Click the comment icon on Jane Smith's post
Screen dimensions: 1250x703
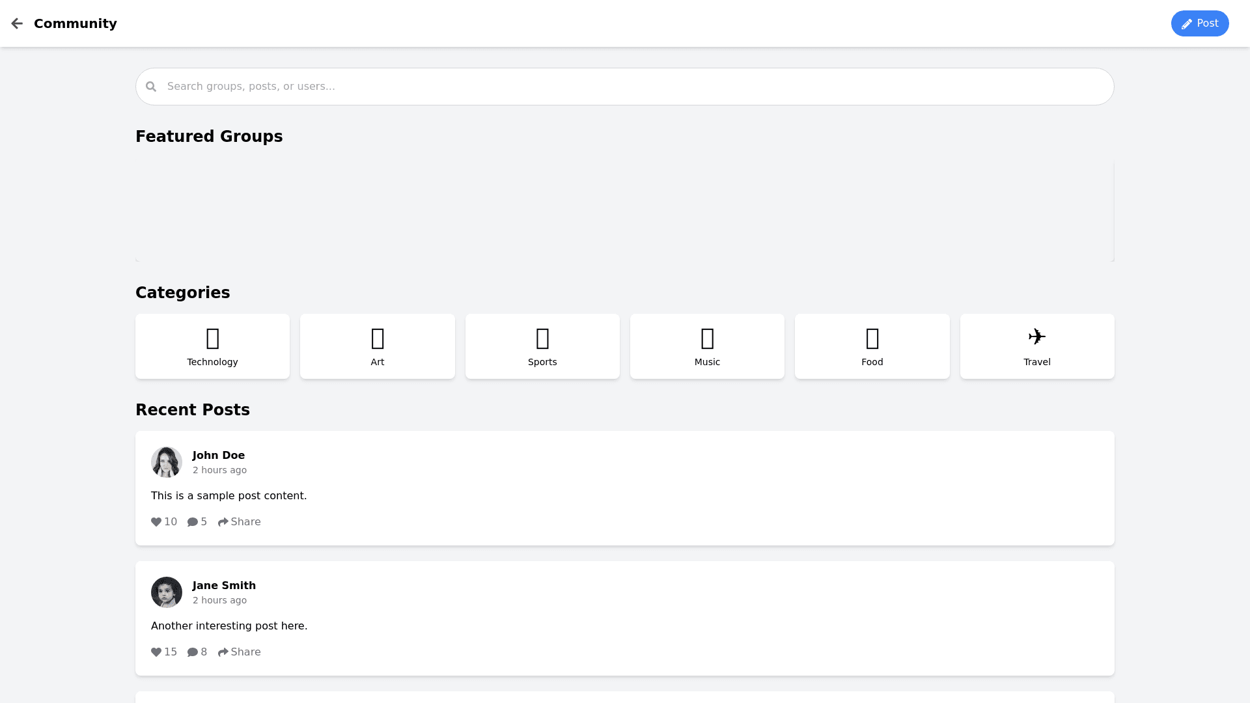coord(193,652)
